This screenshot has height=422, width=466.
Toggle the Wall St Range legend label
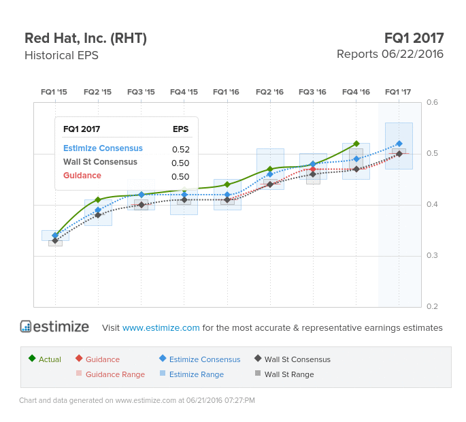(x=289, y=374)
